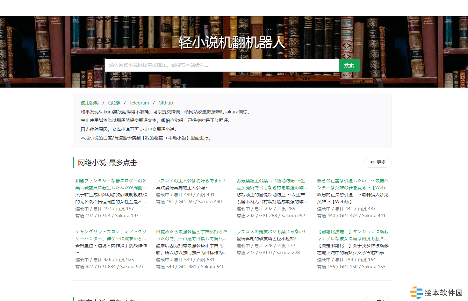Click the 绘本软件园 watermark logo icon
Viewport: 468px width, 301px height.
click(416, 292)
